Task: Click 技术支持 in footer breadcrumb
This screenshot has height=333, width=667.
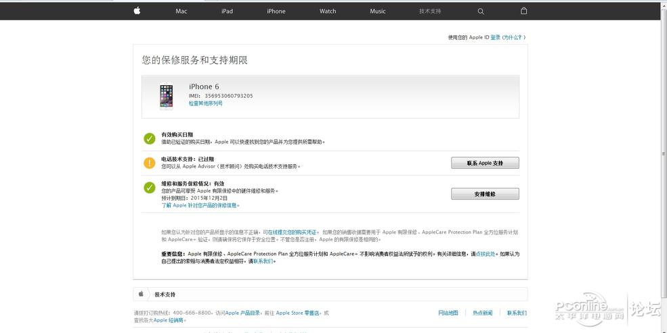Action: pos(165,294)
